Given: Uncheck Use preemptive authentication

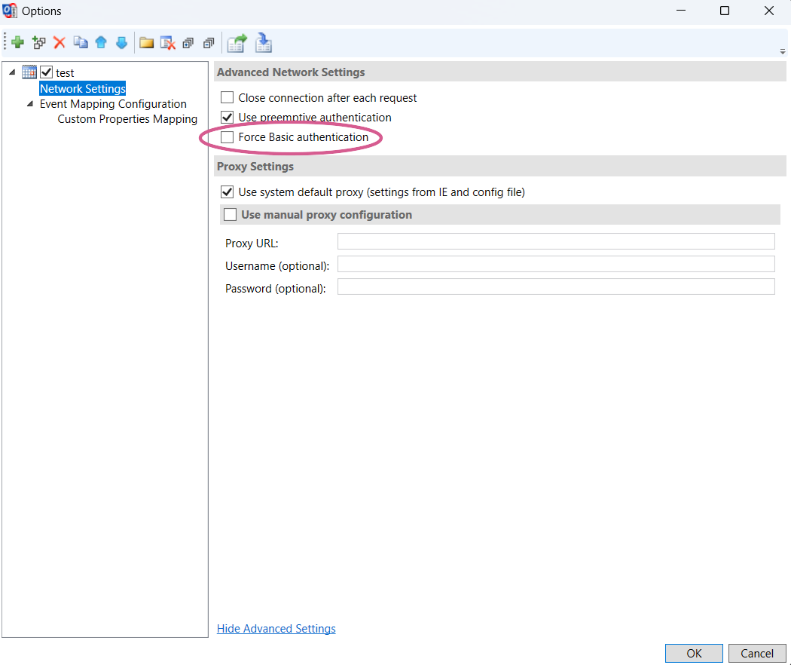Looking at the screenshot, I should click(x=227, y=118).
